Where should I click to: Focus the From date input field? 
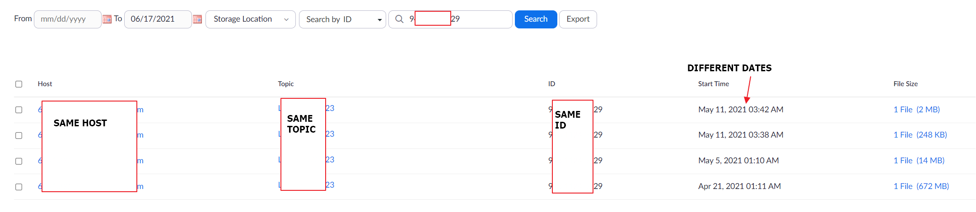[67, 19]
